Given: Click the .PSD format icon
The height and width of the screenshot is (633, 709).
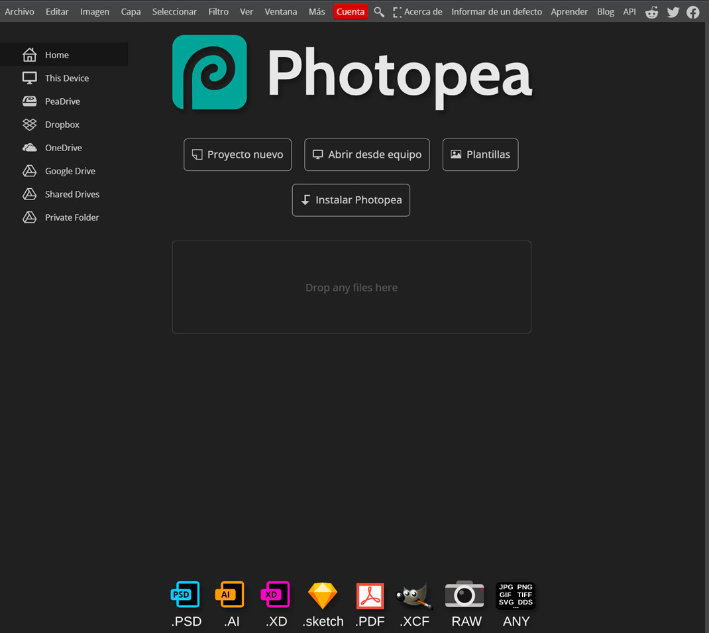Looking at the screenshot, I should [186, 594].
